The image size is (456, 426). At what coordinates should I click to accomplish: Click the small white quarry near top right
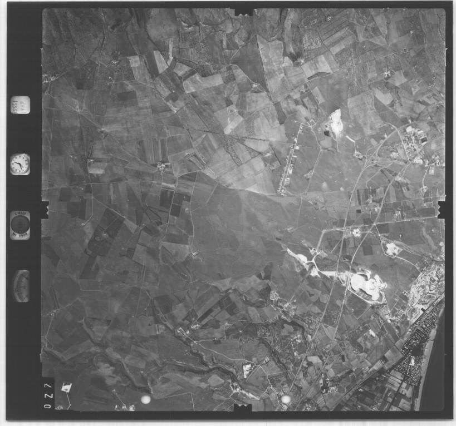336,122
